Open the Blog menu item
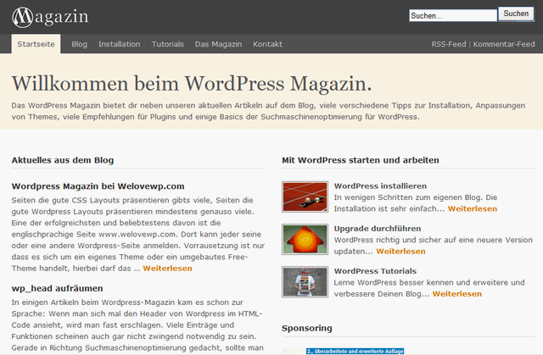Viewport: 543px width, 355px height. pos(80,44)
